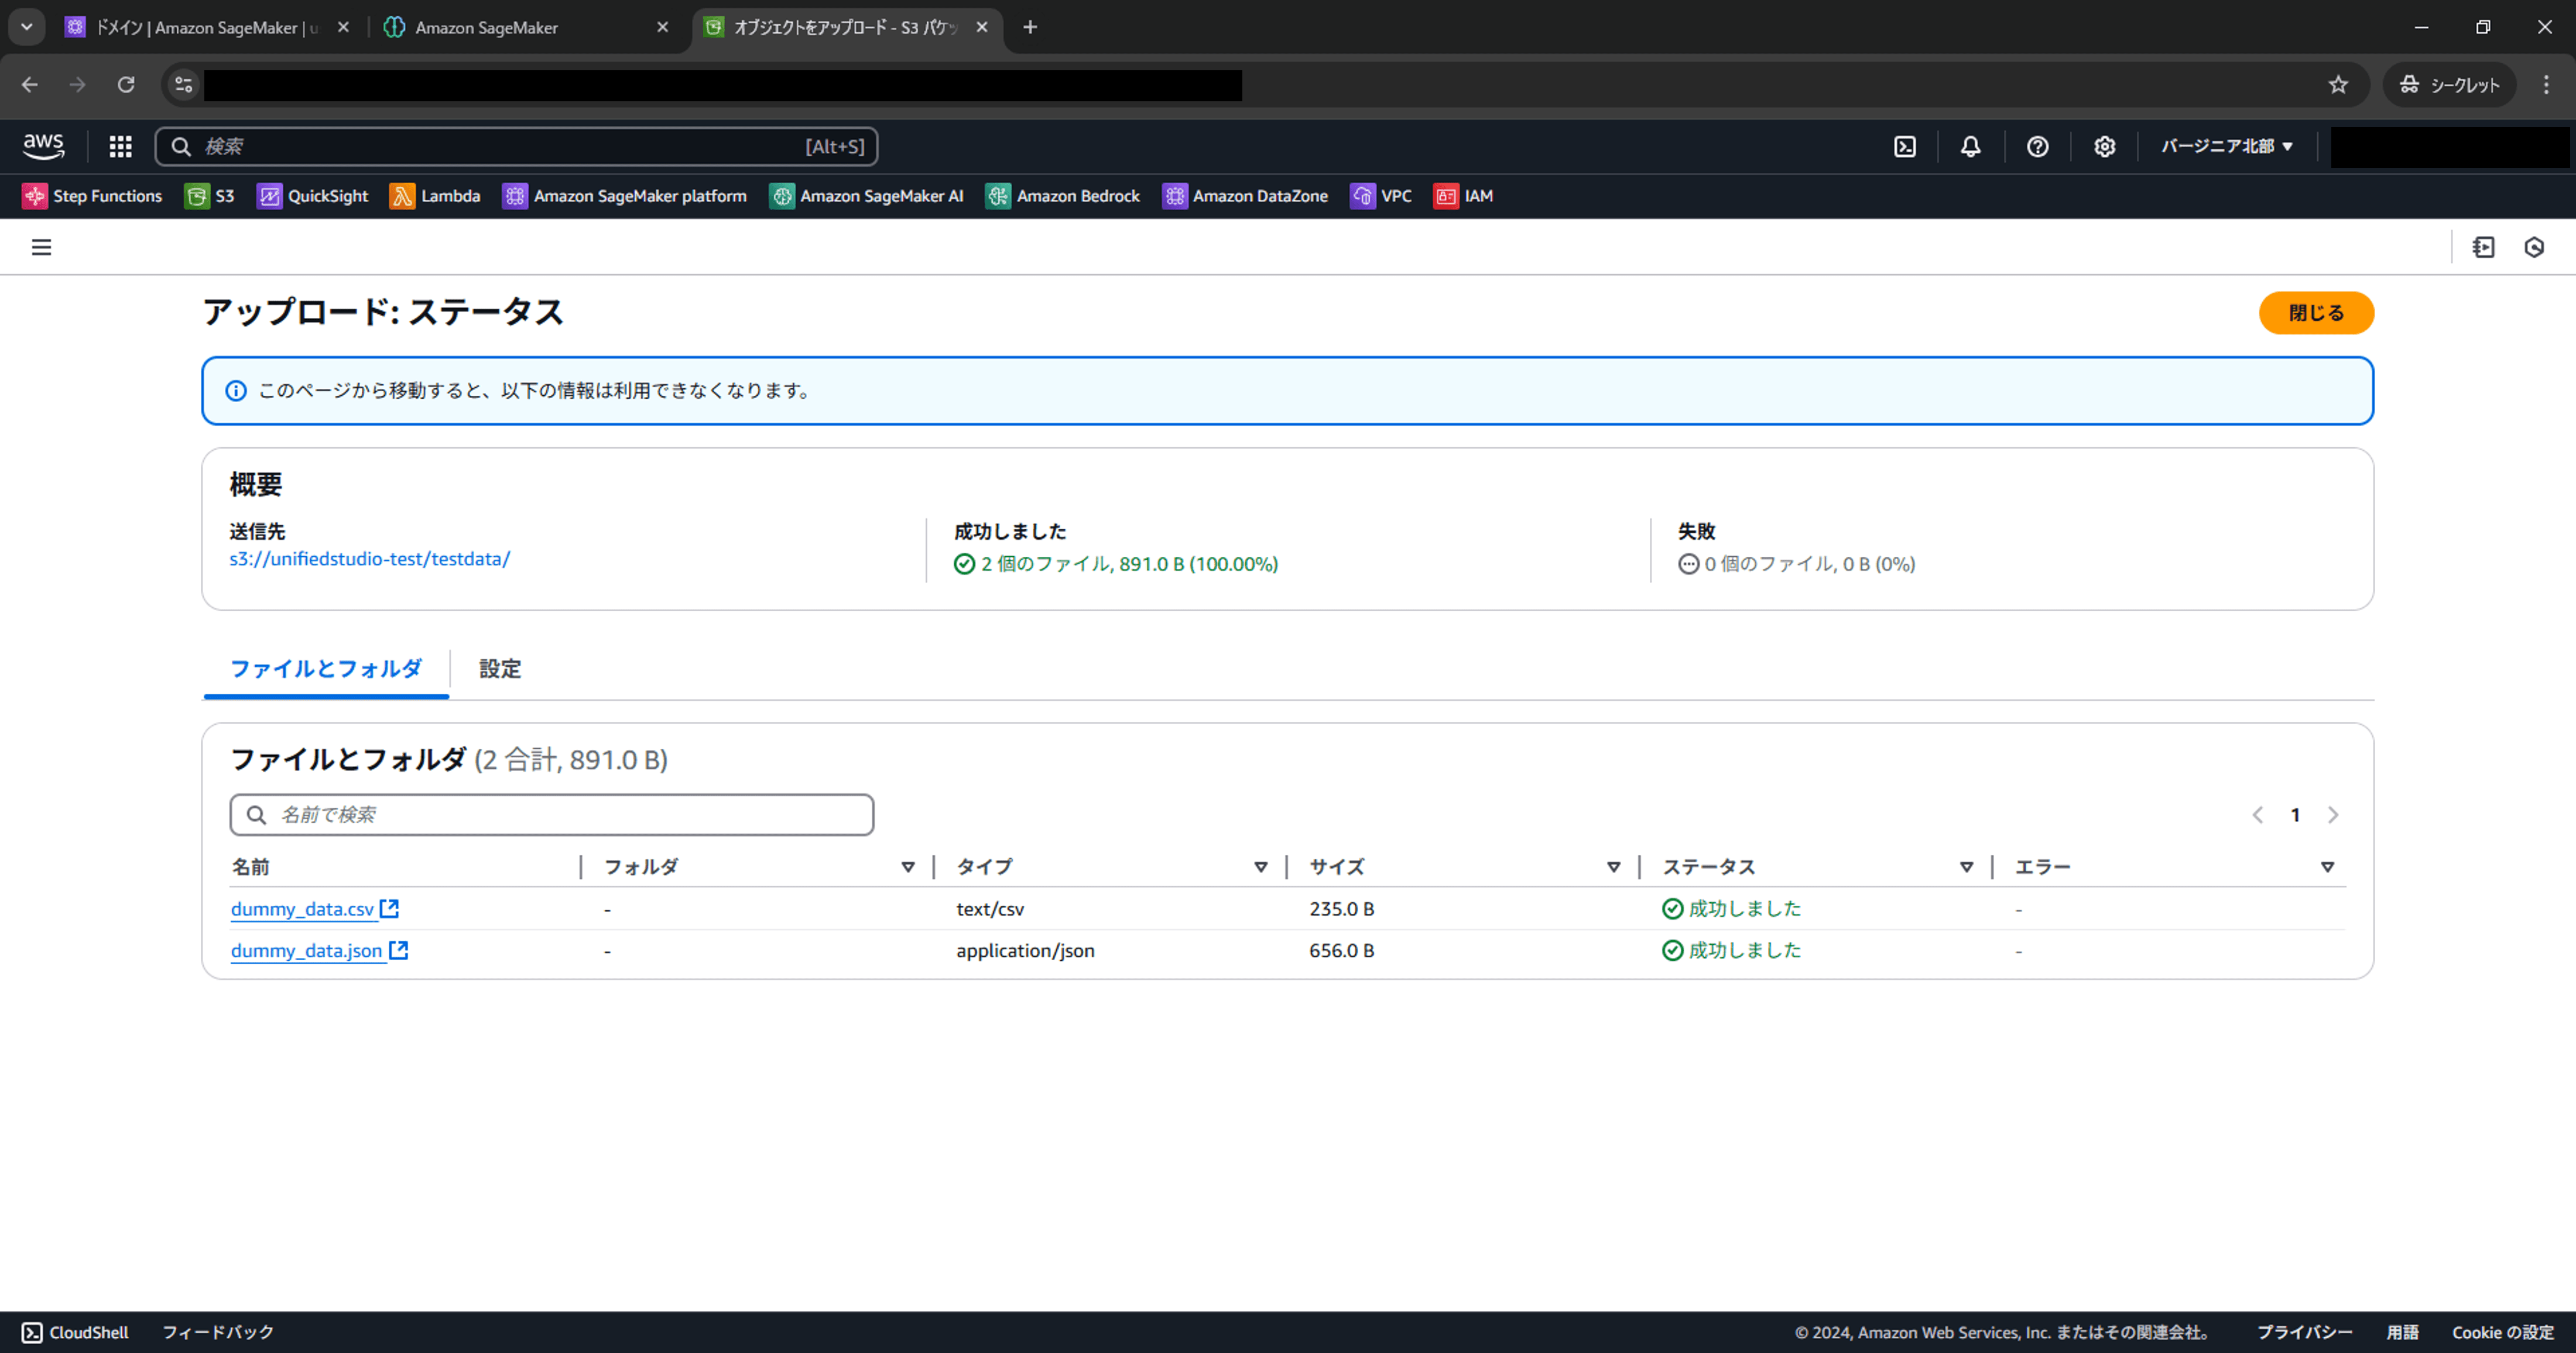Open Amazon DataZone shortcut
This screenshot has width=2576, height=1353.
click(1245, 196)
